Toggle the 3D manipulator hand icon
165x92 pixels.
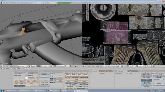coord(38,66)
